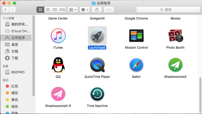202x114 pixels.
Task: Select the red tag in sidebar
Action: coord(14,86)
